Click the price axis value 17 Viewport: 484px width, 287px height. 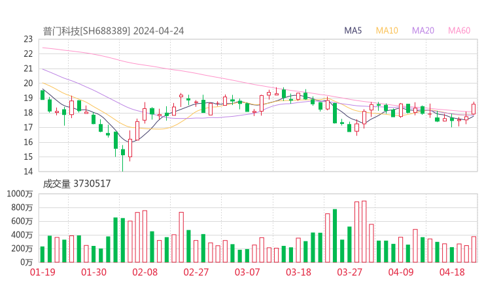pyautogui.click(x=28, y=127)
